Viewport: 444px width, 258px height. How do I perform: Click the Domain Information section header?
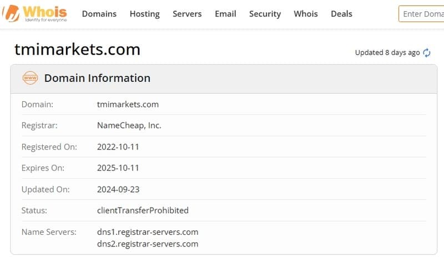click(97, 78)
